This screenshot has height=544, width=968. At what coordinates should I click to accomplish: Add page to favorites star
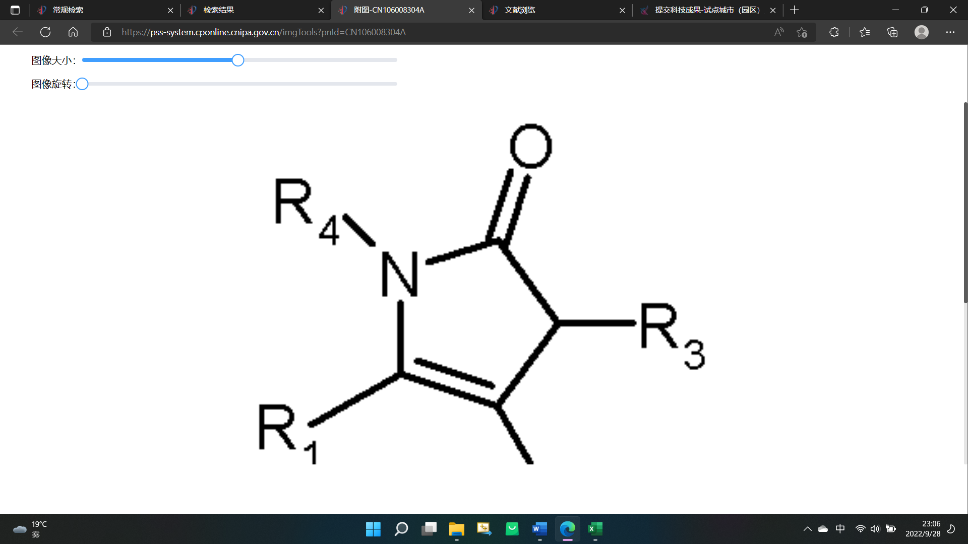point(802,32)
